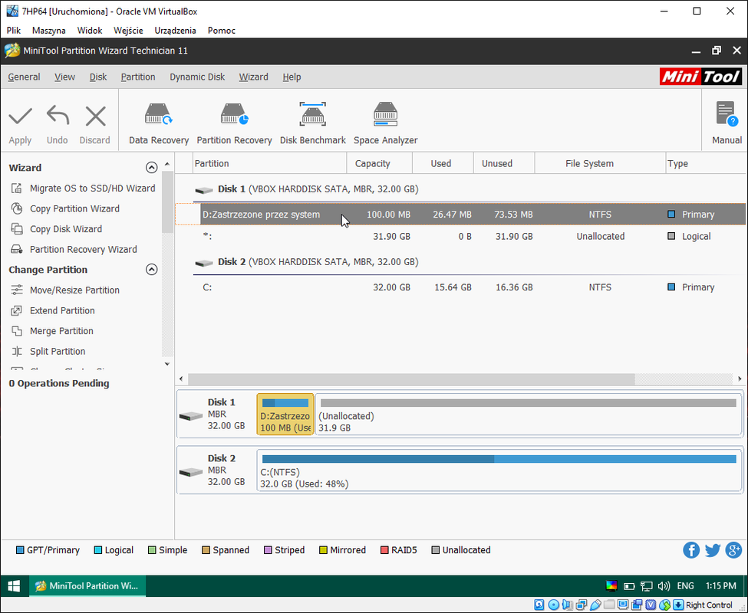Open the Twitter share icon

point(713,550)
